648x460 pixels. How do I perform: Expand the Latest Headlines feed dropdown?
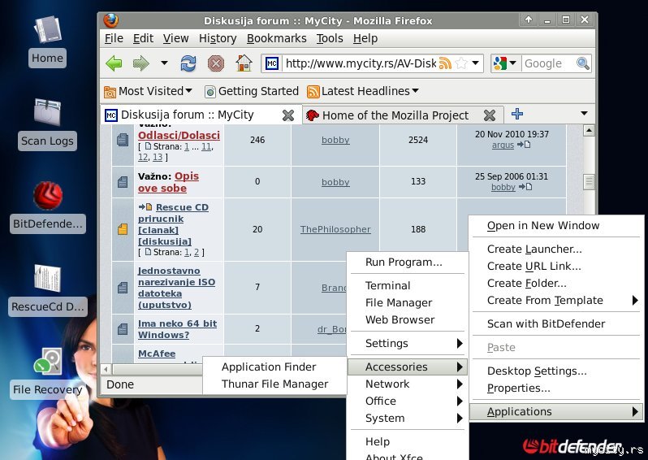[x=363, y=91]
